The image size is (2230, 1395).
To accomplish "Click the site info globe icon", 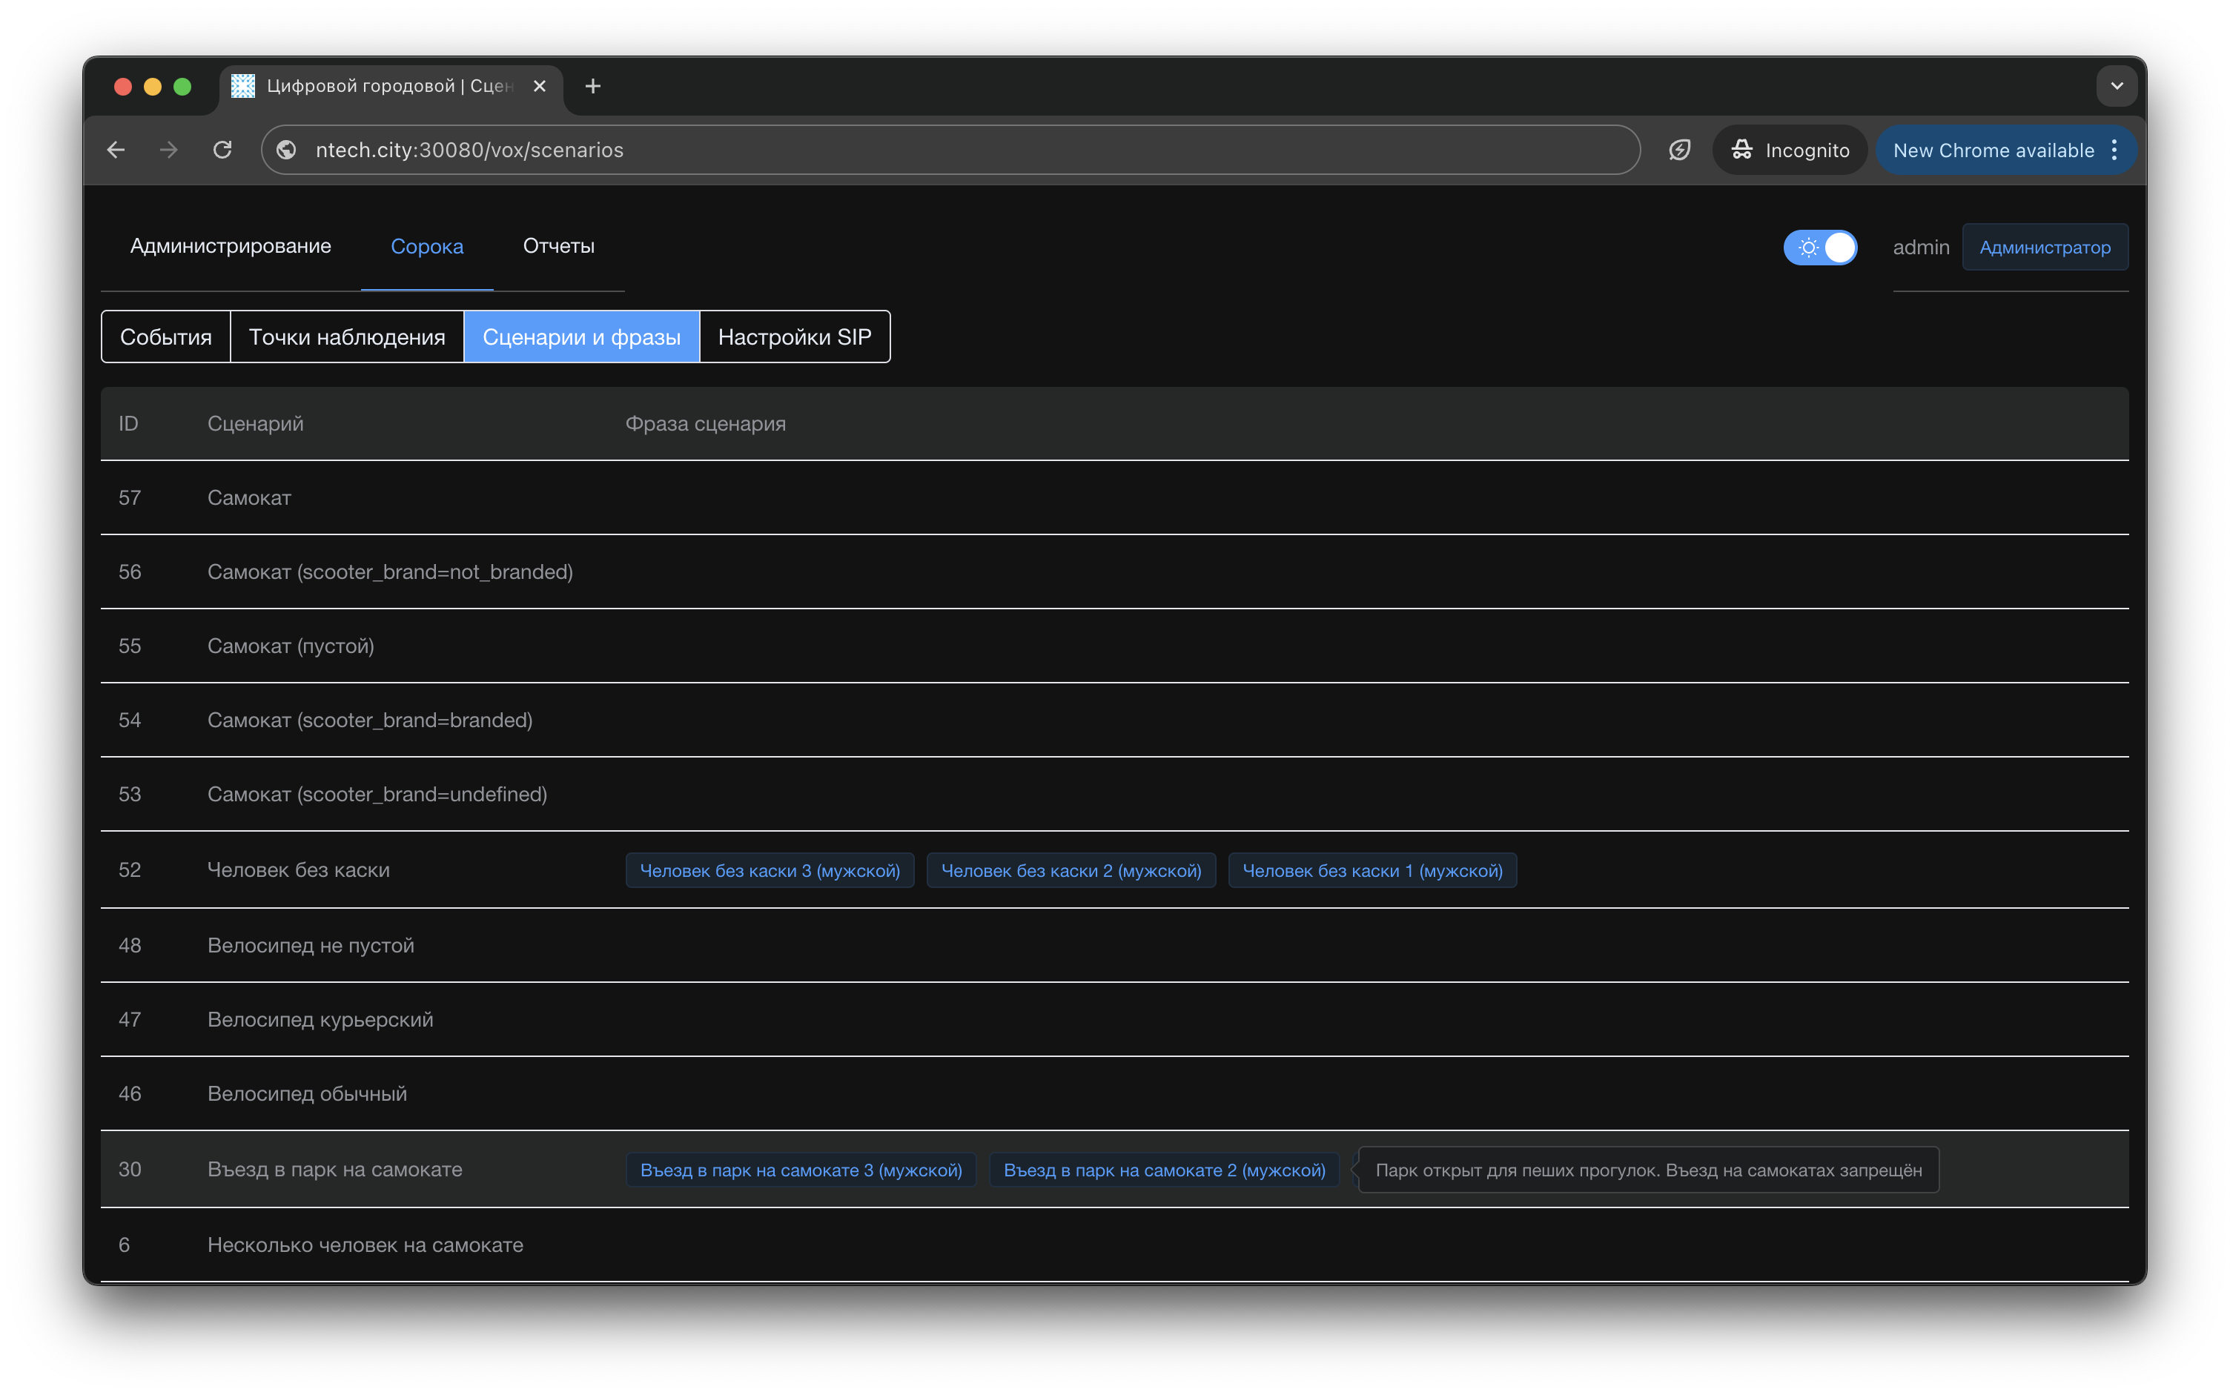I will [x=287, y=150].
